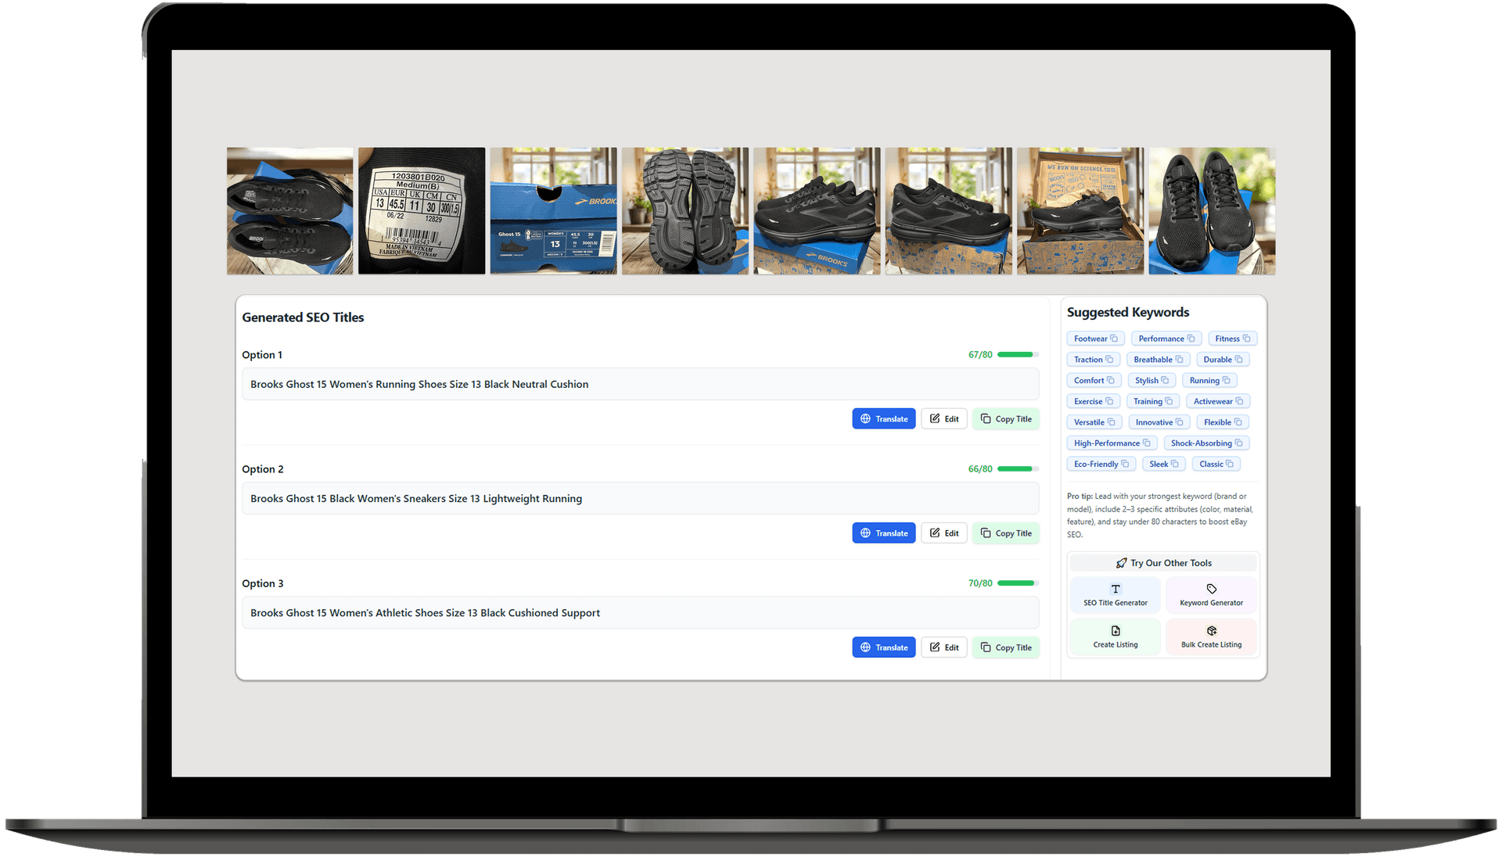The width and height of the screenshot is (1502, 857).
Task: Open the Keyword Generator tool
Action: [x=1211, y=595]
